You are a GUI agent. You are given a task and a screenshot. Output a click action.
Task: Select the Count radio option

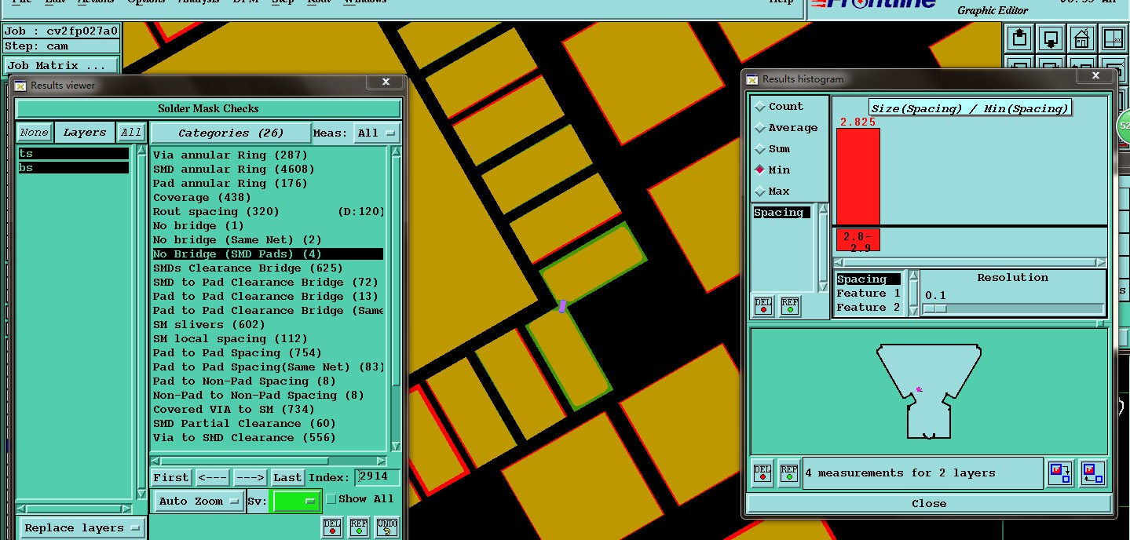pos(760,107)
